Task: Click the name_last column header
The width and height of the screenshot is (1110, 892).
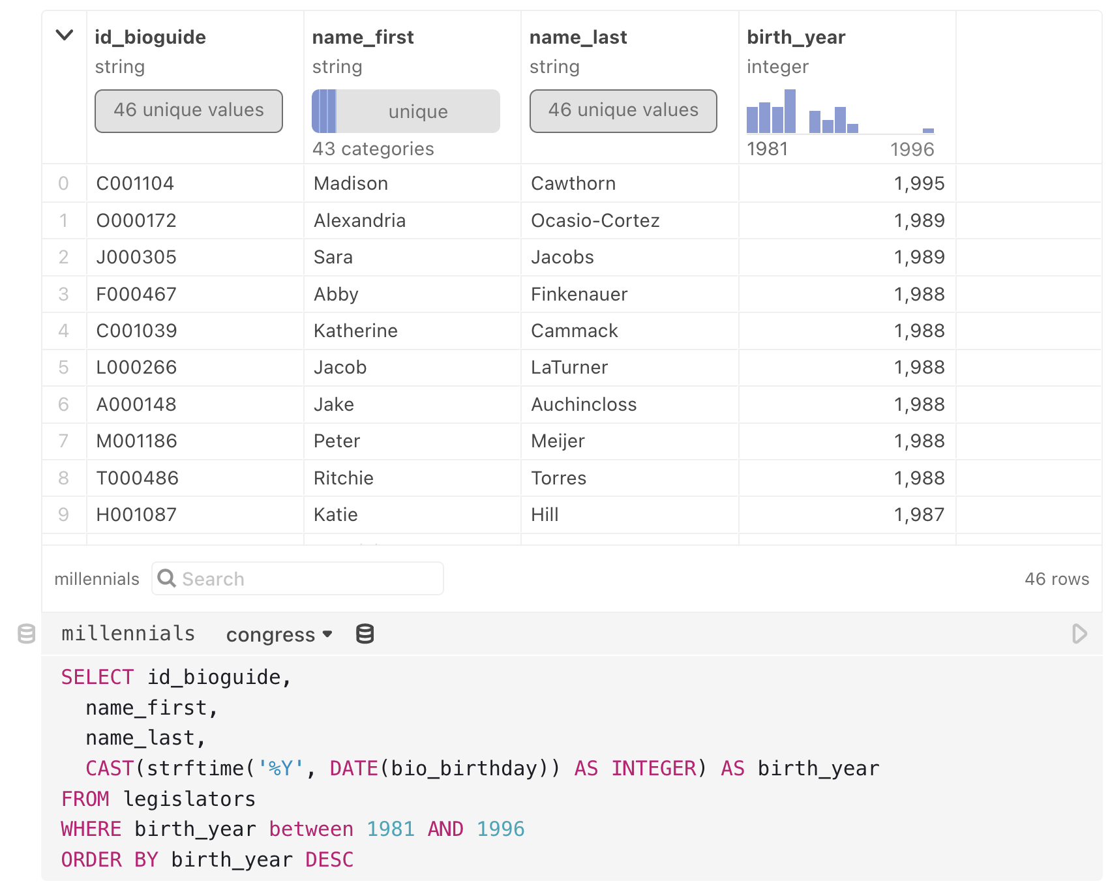Action: tap(578, 37)
